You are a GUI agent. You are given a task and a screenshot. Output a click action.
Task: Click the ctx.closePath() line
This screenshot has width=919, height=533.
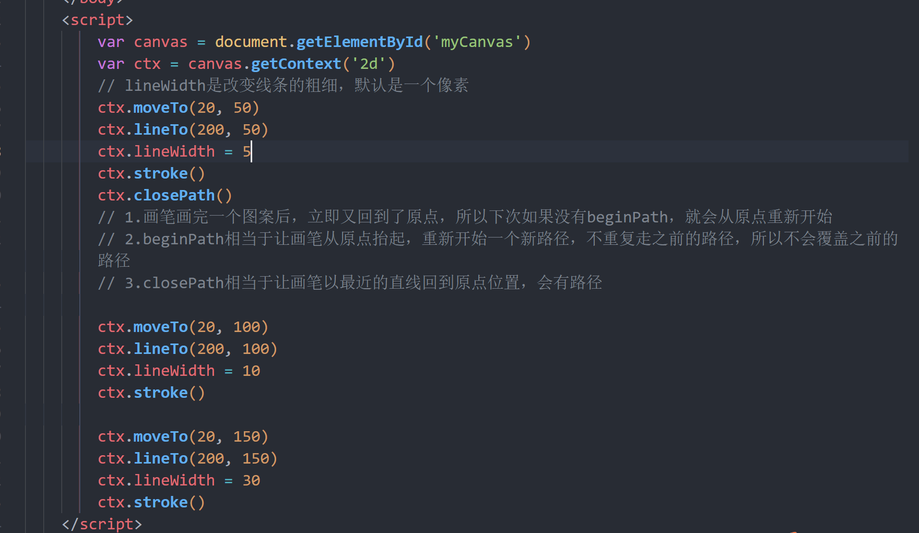pos(165,195)
